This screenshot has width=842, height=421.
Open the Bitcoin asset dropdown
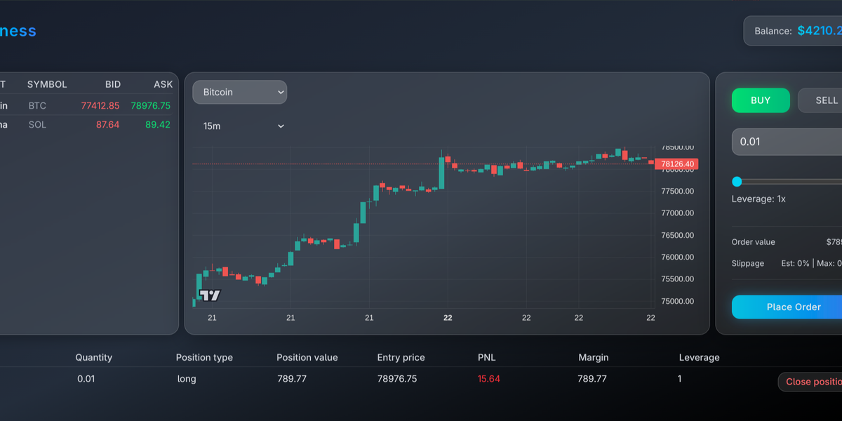click(239, 92)
